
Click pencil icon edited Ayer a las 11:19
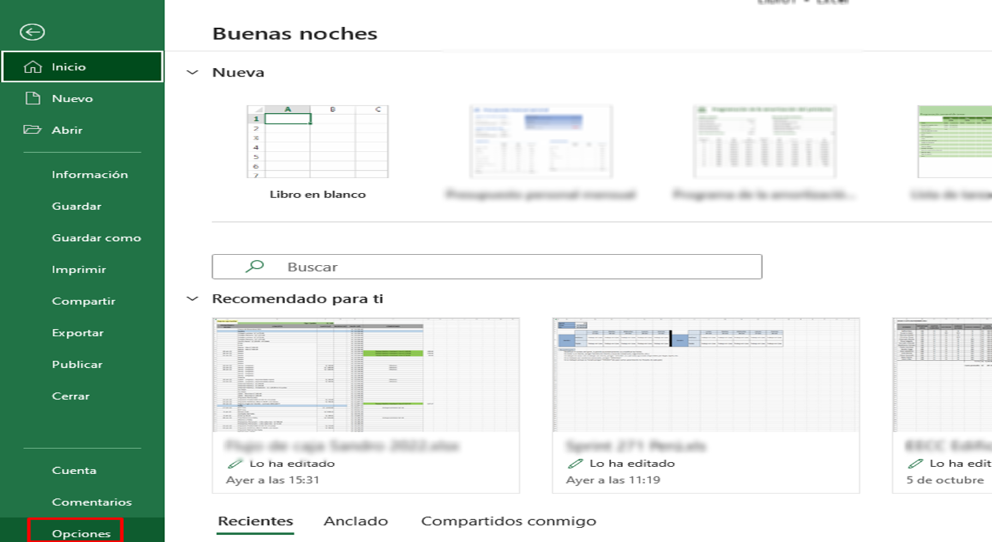point(575,464)
